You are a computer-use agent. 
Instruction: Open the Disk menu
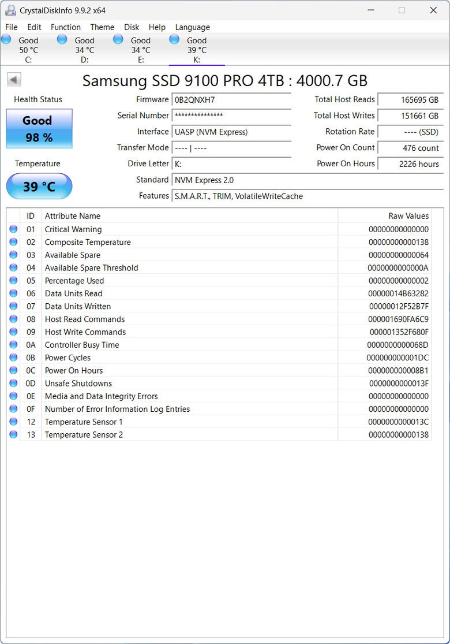[132, 27]
